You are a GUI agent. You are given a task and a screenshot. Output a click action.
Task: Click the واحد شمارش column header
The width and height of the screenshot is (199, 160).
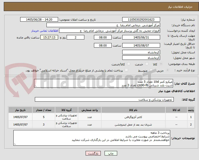click(x=90, y=110)
